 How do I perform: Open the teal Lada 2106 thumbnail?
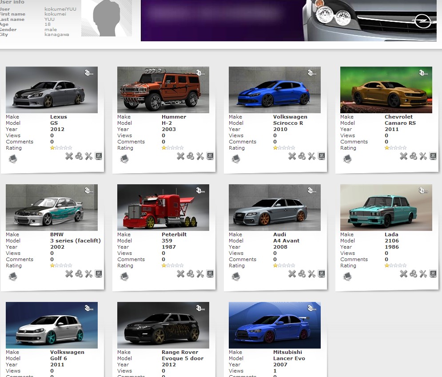386,208
